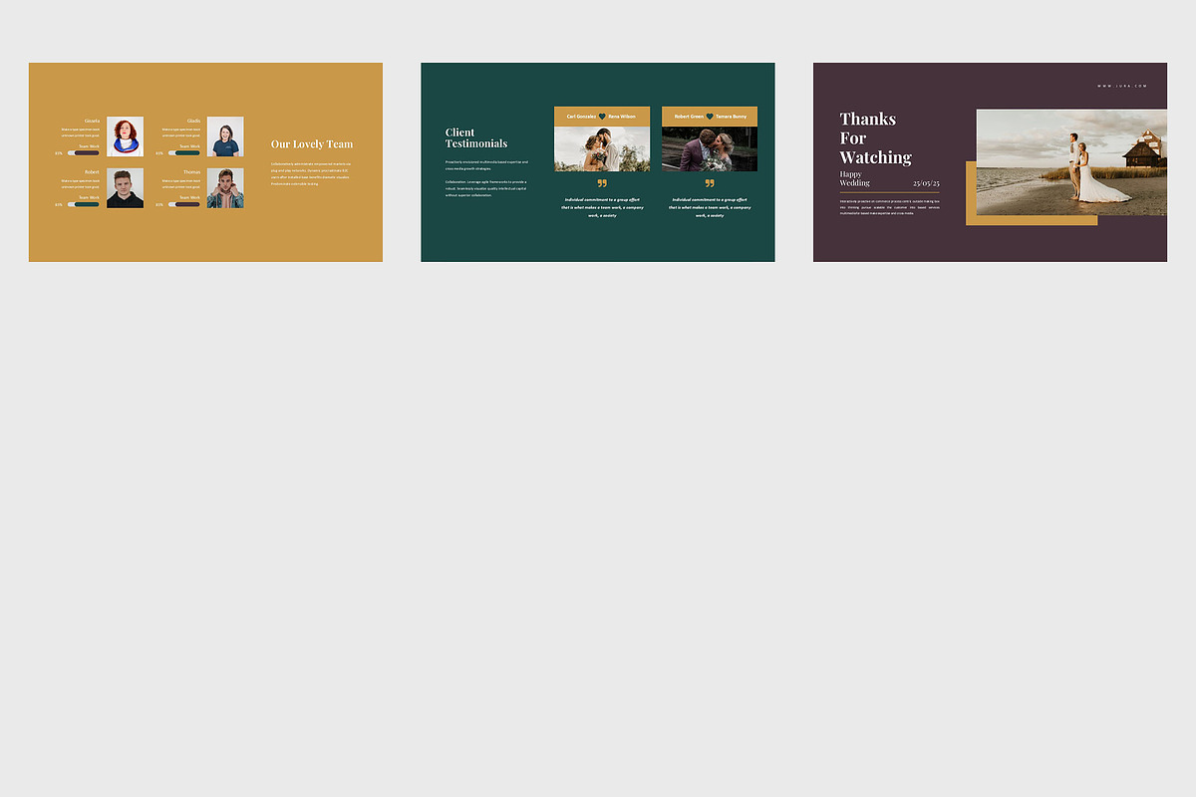Click the heart icon between Carl and Rena
The width and height of the screenshot is (1196, 797).
tap(602, 117)
